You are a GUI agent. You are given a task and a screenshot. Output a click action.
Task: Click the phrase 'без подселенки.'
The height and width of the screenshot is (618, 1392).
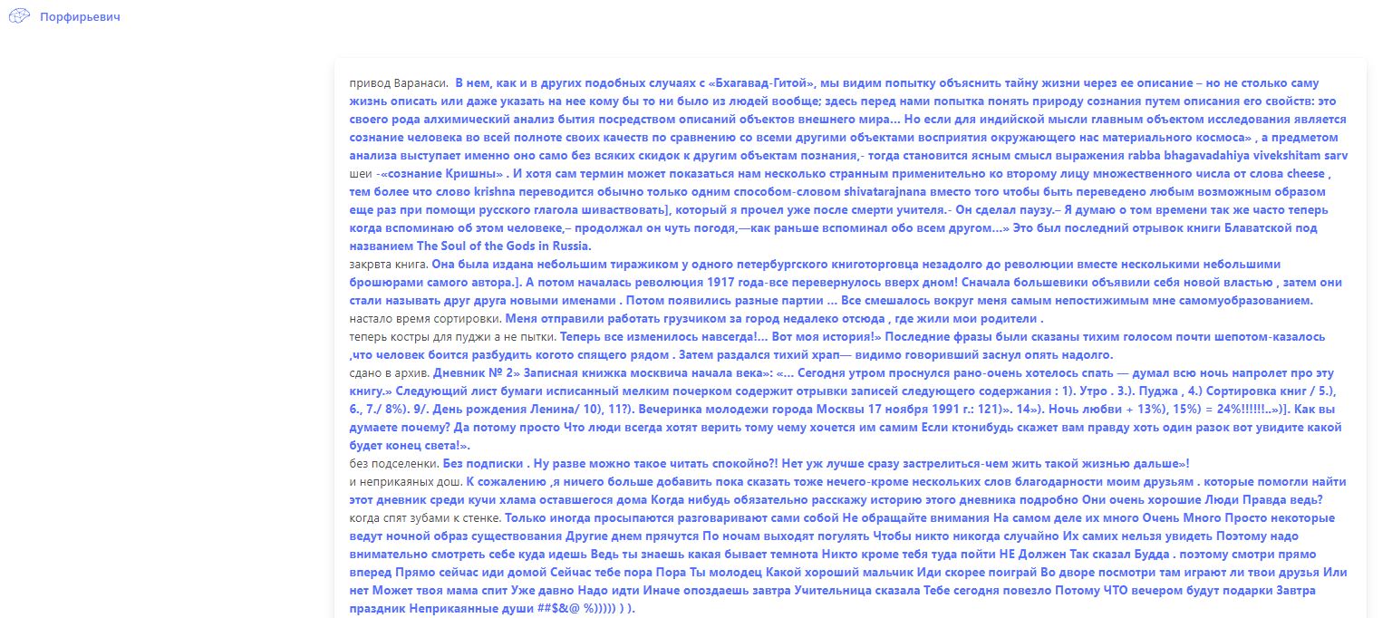tap(393, 463)
